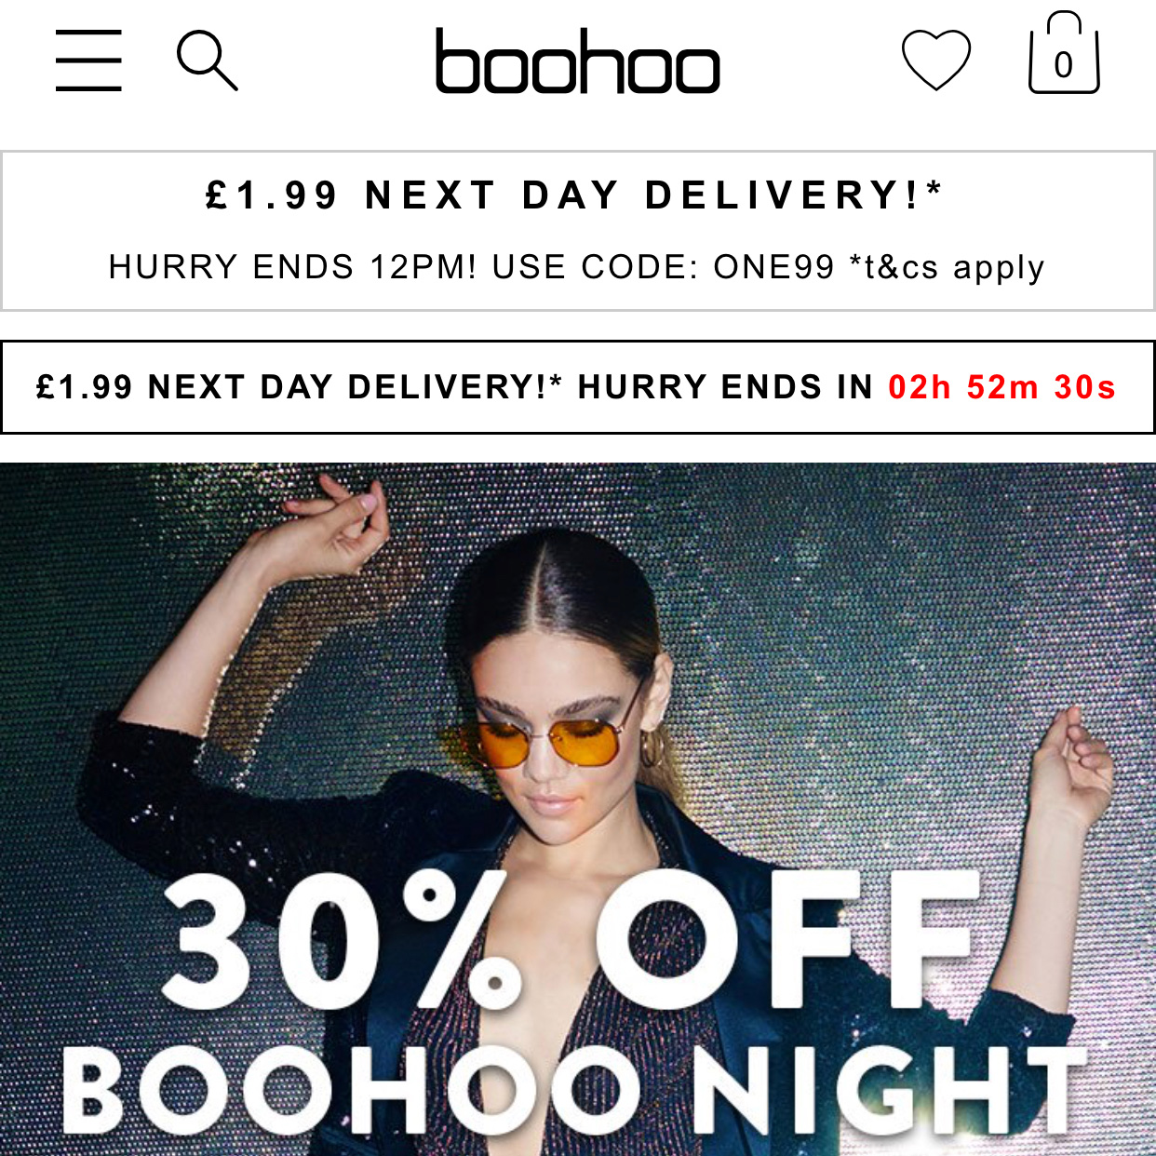Image resolution: width=1156 pixels, height=1156 pixels.
Task: Open the magnifying glass search
Action: pyautogui.click(x=208, y=60)
